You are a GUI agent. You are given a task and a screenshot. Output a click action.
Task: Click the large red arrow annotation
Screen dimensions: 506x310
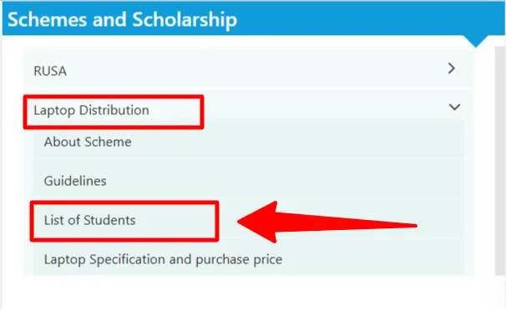327,222
